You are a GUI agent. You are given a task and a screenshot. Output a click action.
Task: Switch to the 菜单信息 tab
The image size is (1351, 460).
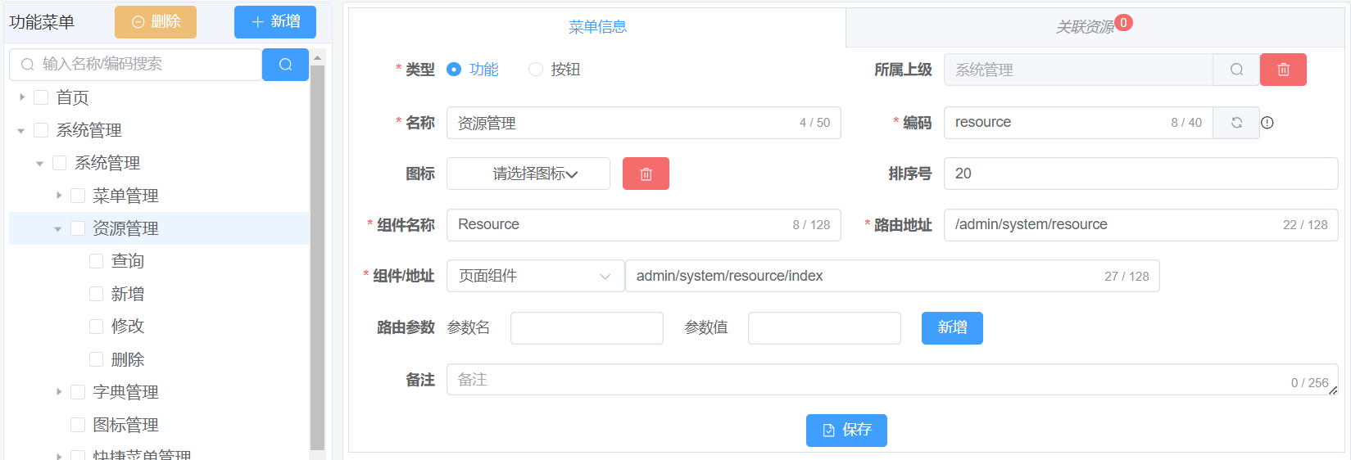[x=597, y=27]
